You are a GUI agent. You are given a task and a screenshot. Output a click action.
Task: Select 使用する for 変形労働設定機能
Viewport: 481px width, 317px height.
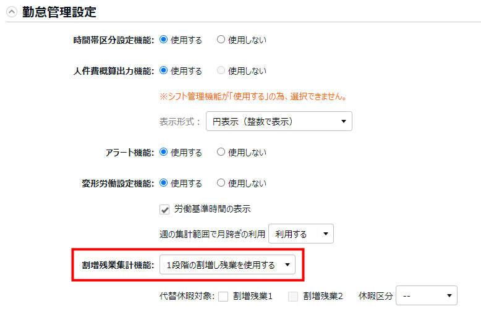click(x=164, y=183)
